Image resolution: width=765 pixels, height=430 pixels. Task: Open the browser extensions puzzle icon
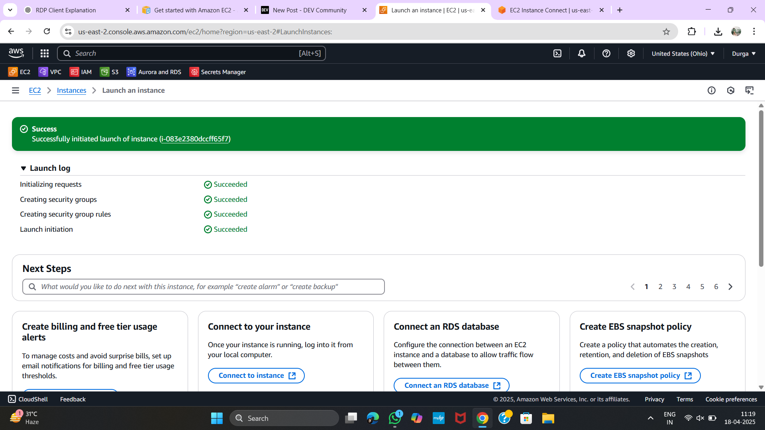(x=692, y=31)
